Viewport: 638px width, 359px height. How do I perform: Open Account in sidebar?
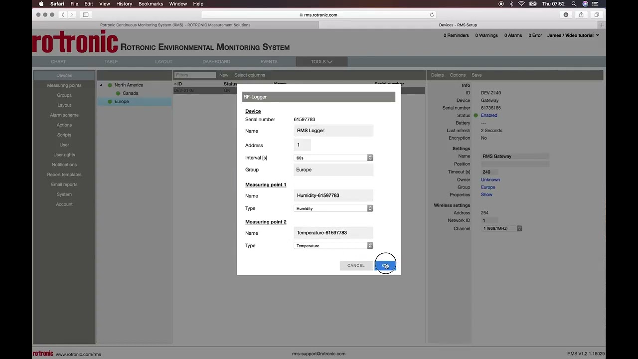64,204
